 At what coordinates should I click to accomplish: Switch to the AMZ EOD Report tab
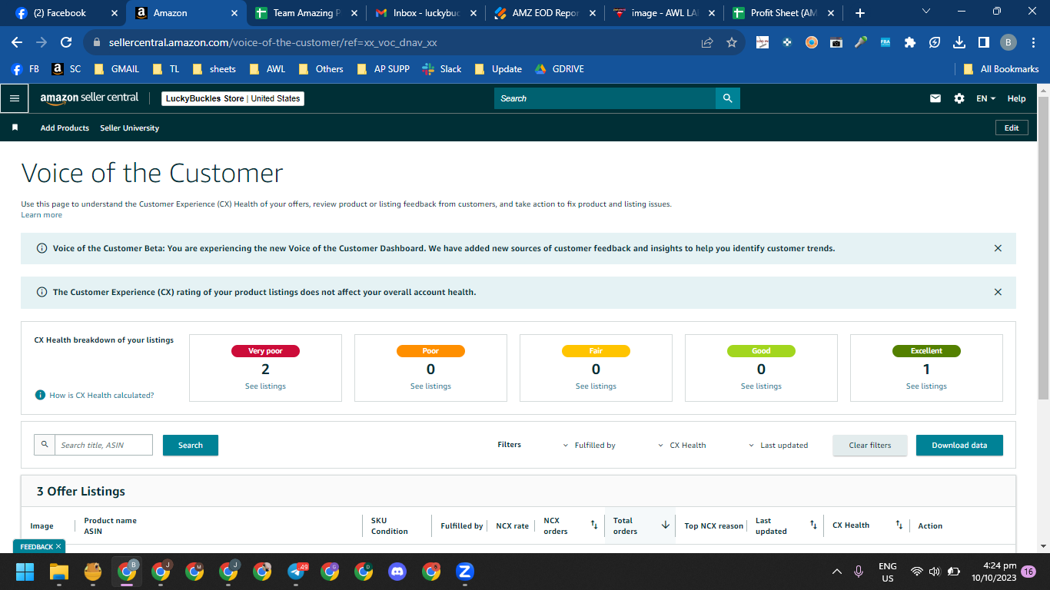545,13
